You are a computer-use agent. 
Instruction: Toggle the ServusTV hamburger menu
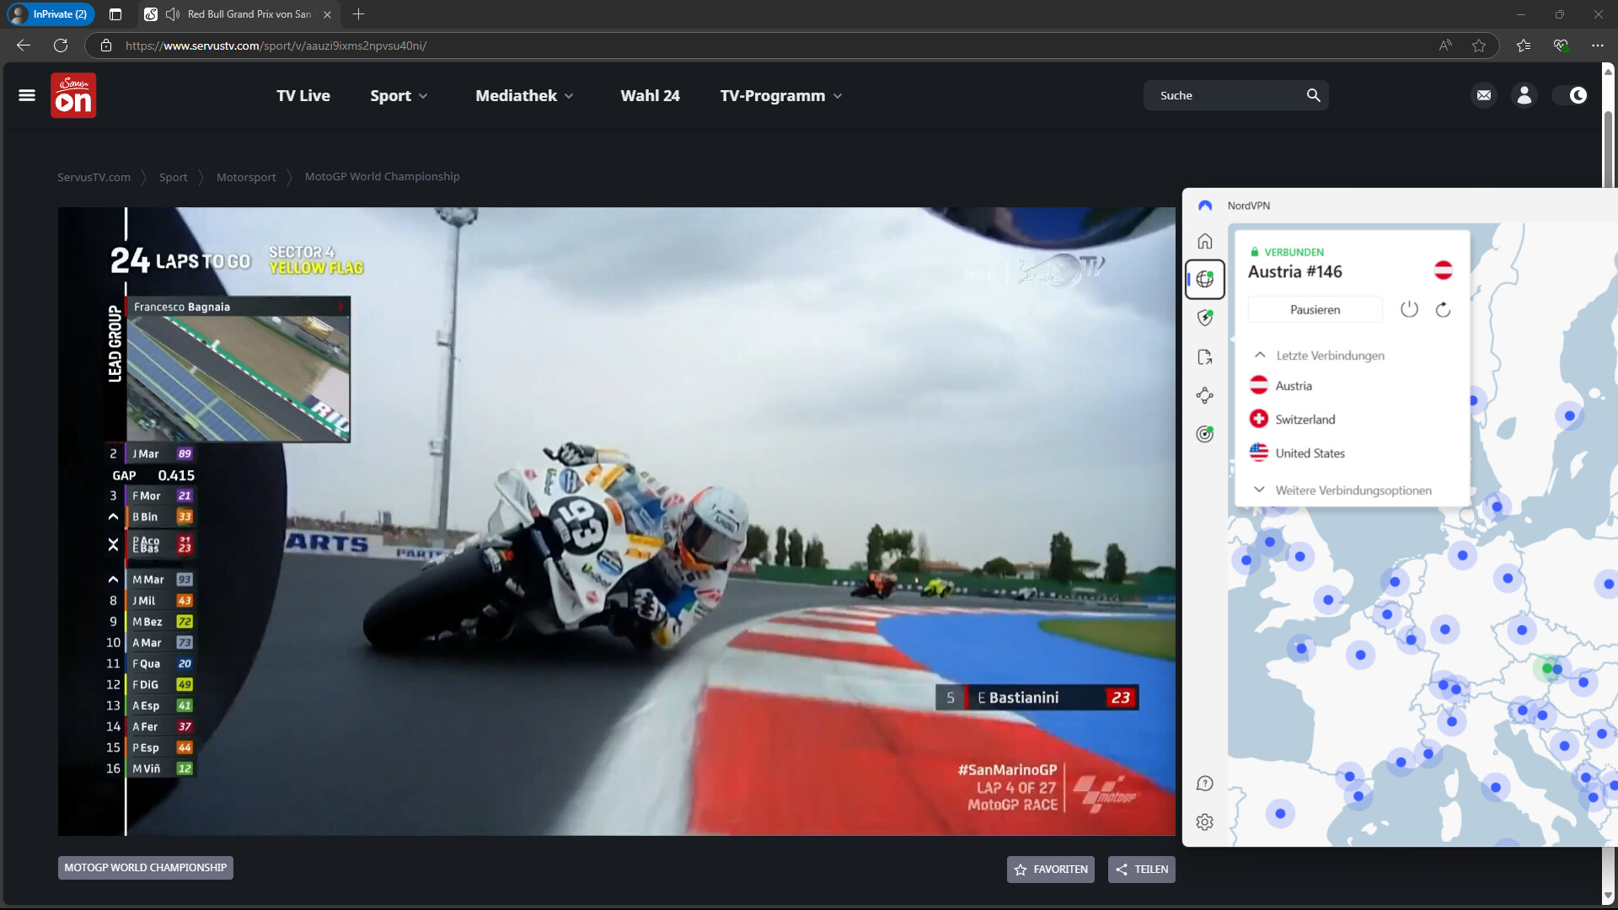coord(27,95)
